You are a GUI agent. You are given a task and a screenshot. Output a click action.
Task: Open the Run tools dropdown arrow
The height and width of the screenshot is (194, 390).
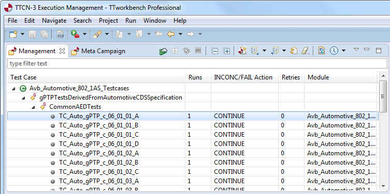click(84, 34)
